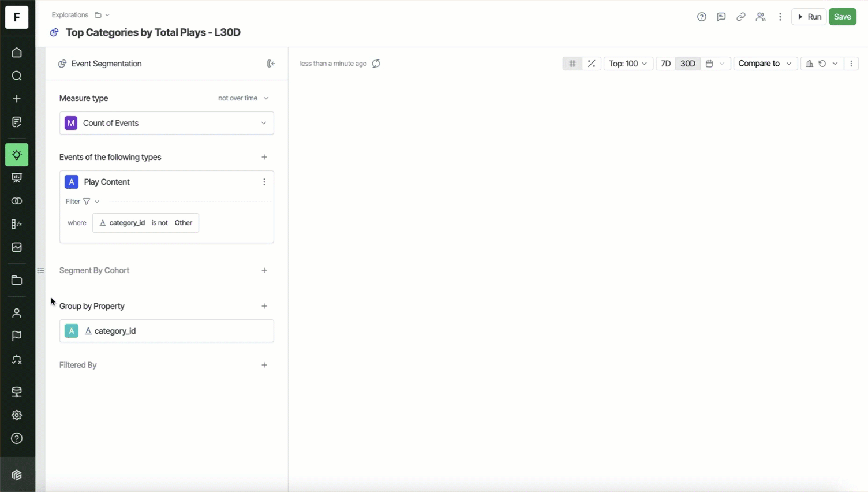Open the Top: 100 dropdown
Image resolution: width=868 pixels, height=492 pixels.
[628, 64]
